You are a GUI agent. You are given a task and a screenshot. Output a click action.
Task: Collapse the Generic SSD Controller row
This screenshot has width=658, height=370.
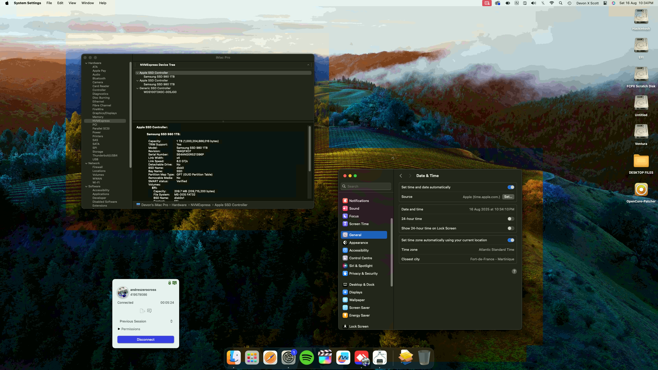click(x=137, y=88)
